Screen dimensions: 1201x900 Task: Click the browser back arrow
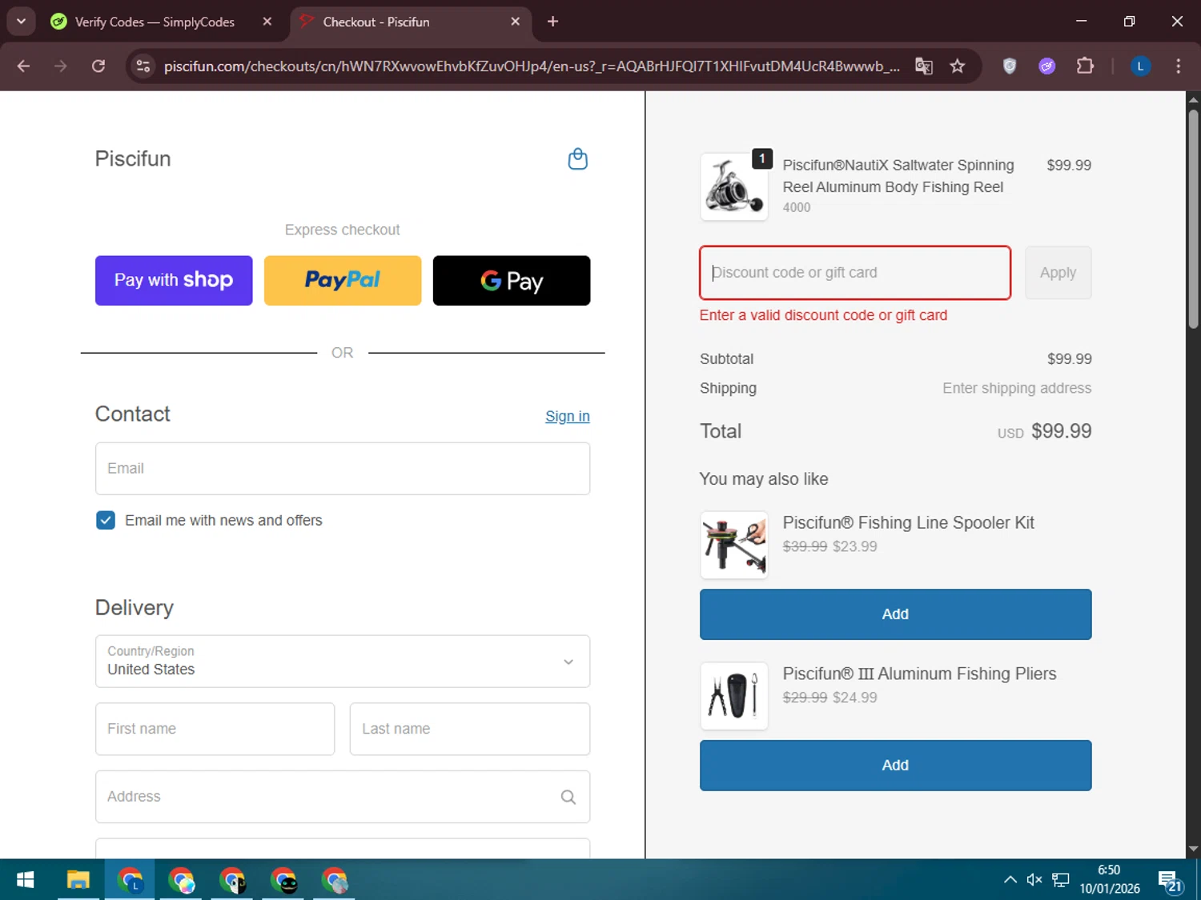(x=23, y=66)
